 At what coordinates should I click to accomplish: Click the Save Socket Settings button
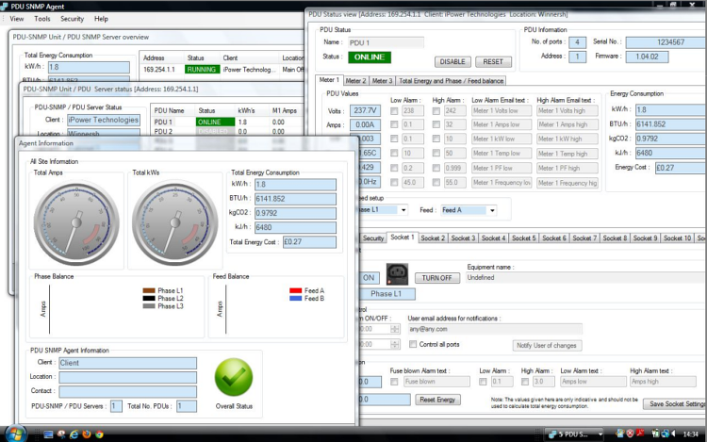click(675, 403)
